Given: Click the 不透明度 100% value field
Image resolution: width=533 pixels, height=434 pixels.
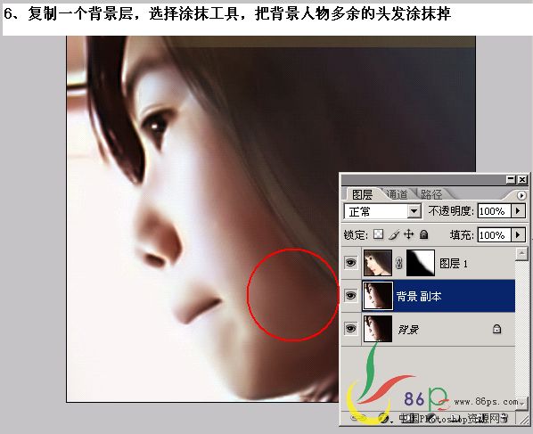Looking at the screenshot, I should click(494, 211).
